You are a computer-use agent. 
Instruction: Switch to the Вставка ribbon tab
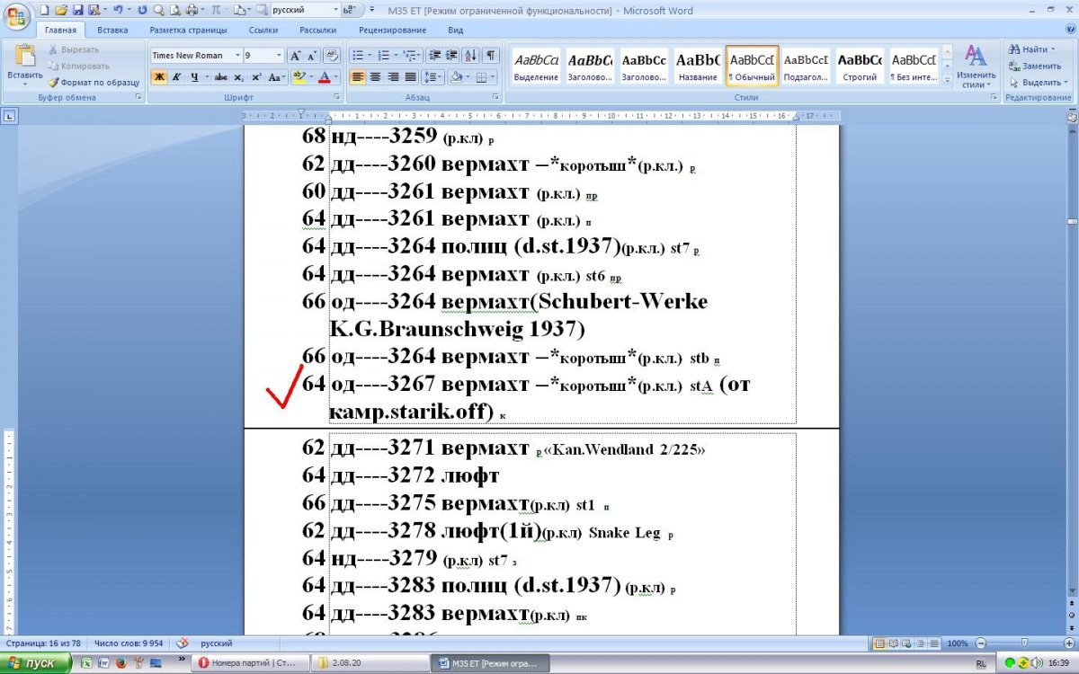[x=112, y=30]
